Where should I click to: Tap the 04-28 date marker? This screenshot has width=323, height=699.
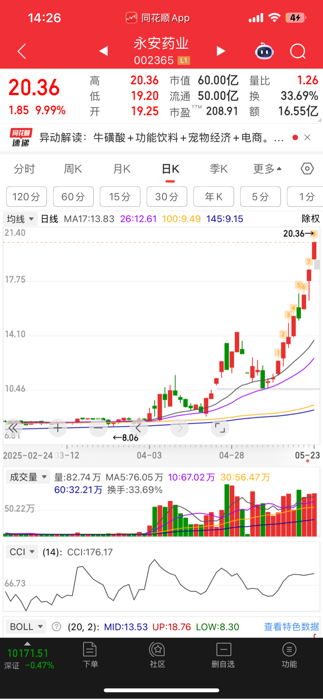pyautogui.click(x=231, y=455)
